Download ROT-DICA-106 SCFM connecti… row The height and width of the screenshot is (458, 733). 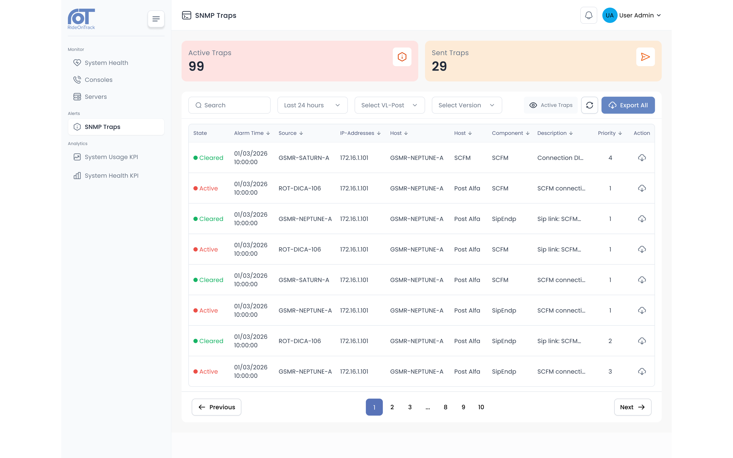pos(642,188)
